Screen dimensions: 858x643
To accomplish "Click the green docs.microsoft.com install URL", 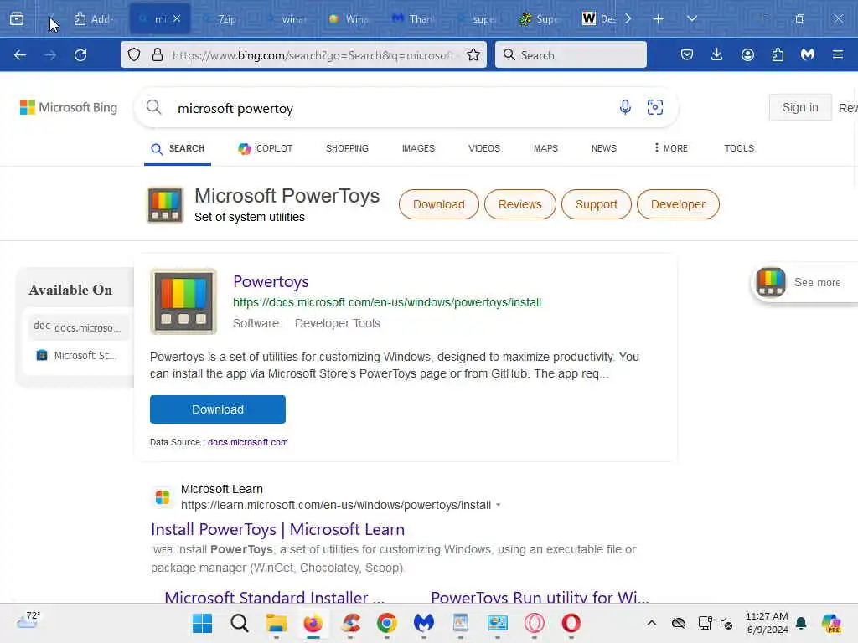I will pos(387,302).
